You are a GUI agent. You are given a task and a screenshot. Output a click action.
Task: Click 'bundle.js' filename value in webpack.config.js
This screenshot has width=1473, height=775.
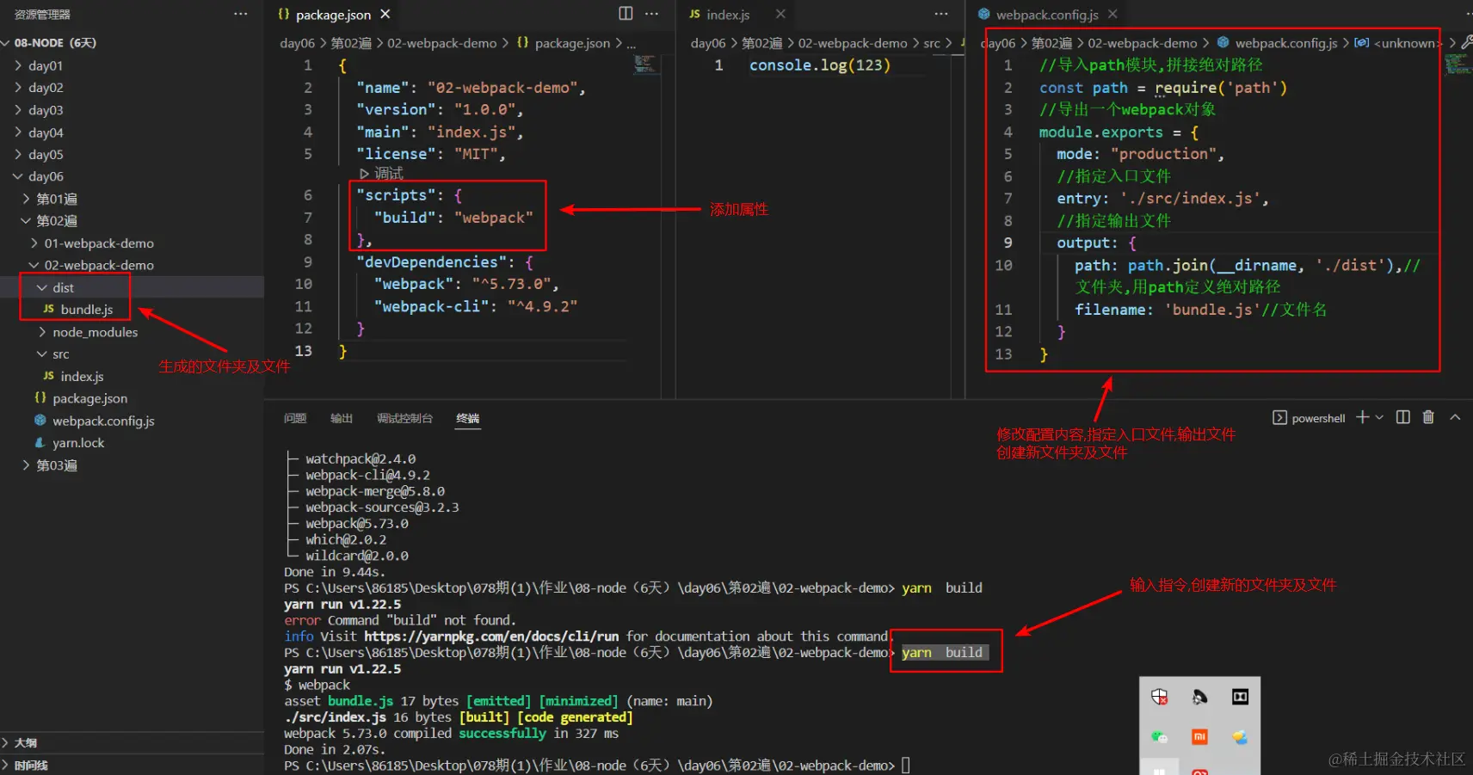click(x=1213, y=310)
